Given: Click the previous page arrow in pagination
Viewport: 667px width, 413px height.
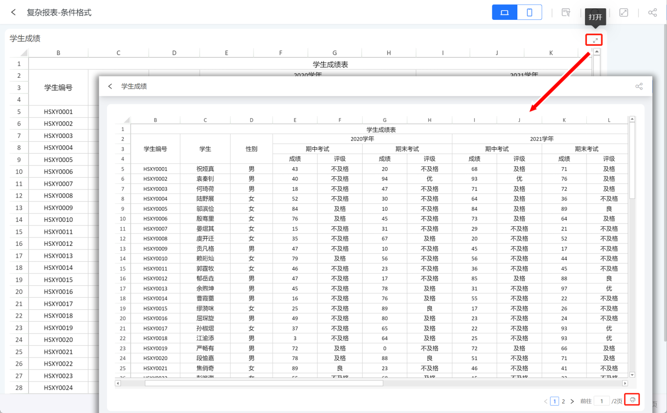Looking at the screenshot, I should [546, 401].
